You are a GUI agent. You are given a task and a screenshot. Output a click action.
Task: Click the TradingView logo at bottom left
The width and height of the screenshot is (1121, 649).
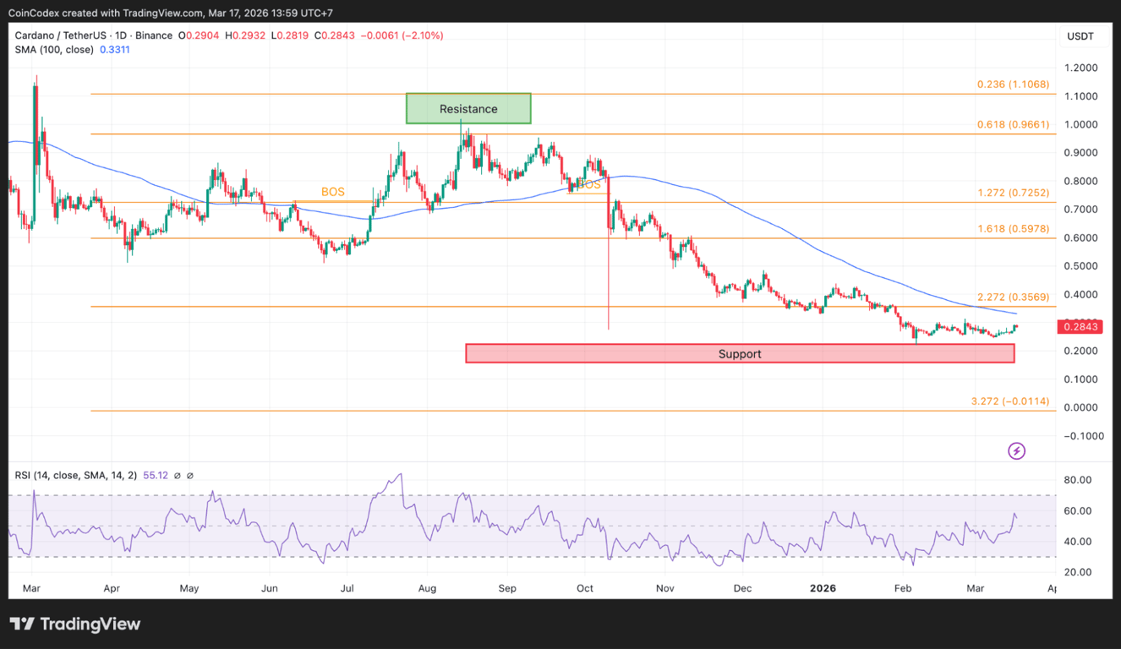tap(75, 624)
